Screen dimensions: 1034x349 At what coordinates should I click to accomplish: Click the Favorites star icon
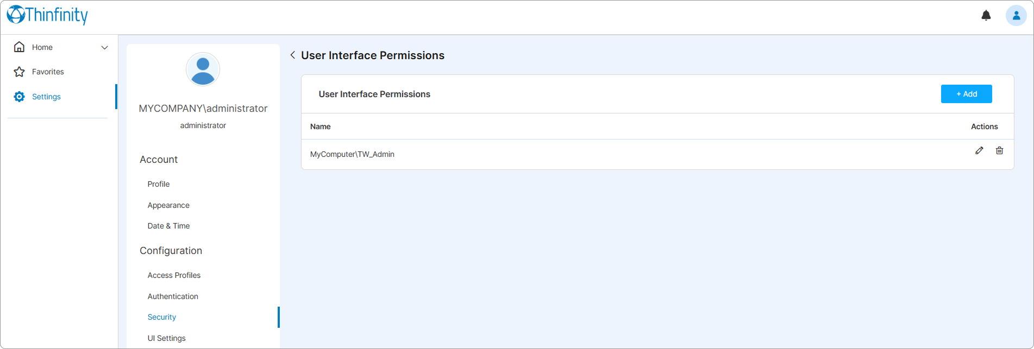tap(19, 72)
